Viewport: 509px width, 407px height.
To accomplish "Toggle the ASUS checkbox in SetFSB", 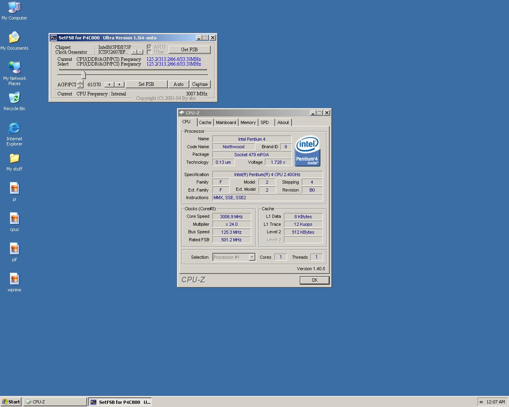I will tap(149, 47).
